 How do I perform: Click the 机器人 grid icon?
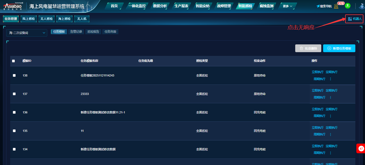350,19
